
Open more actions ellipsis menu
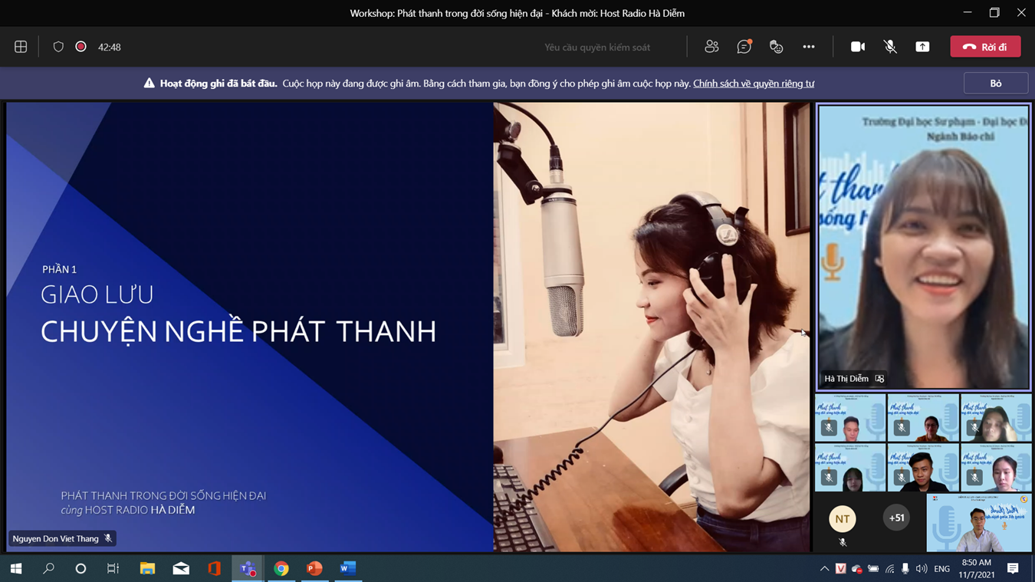point(809,47)
